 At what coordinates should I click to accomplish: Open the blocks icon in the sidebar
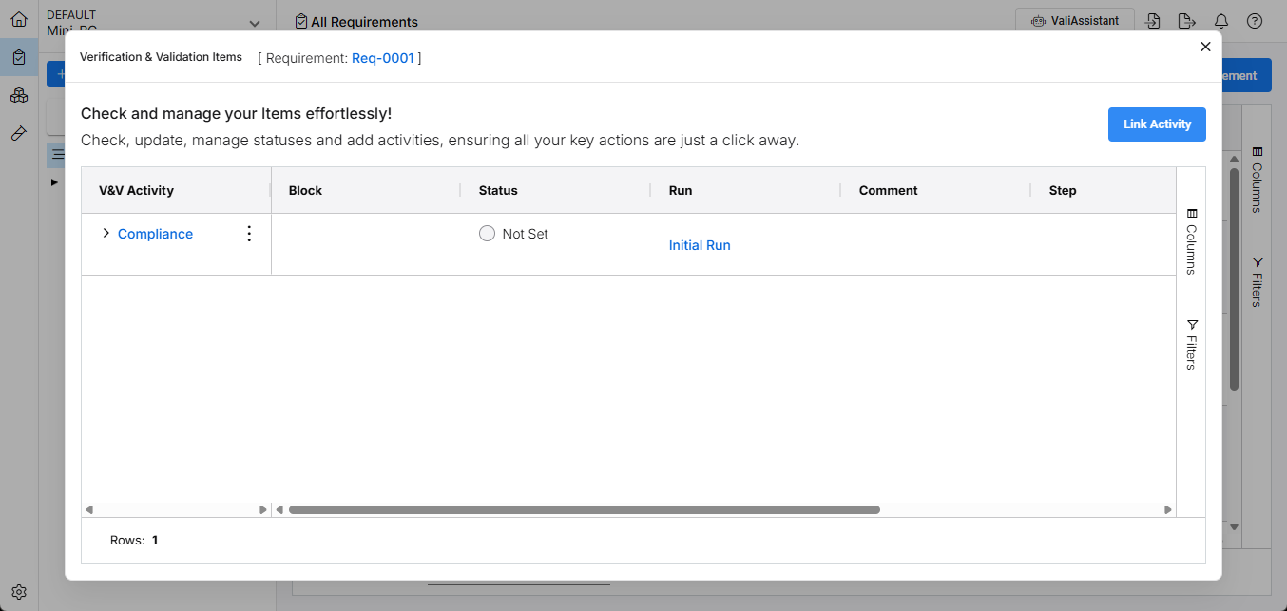click(19, 95)
